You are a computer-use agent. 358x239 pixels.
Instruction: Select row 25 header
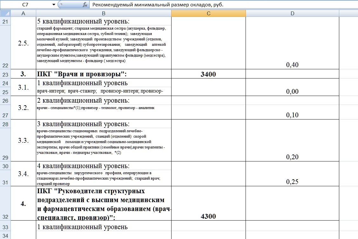[5, 92]
